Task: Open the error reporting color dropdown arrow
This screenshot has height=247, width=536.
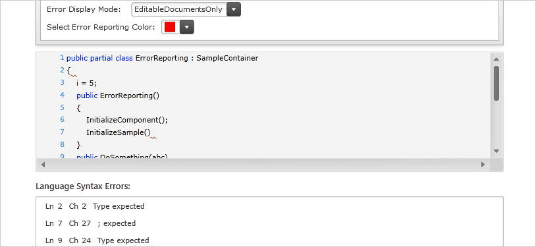Action: pos(187,27)
